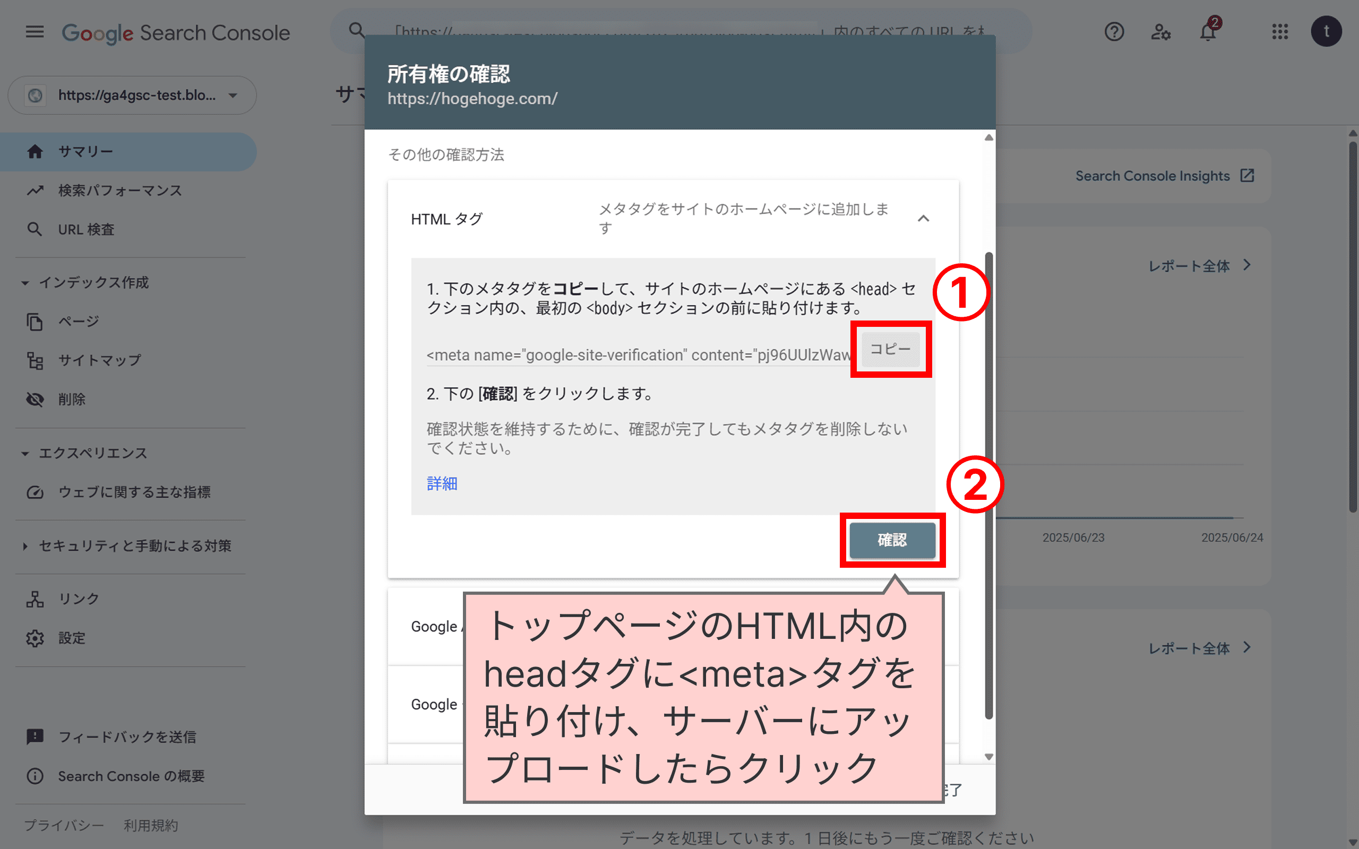Click the info icon beside Search Console の概要
The image size is (1359, 849).
pyautogui.click(x=35, y=776)
